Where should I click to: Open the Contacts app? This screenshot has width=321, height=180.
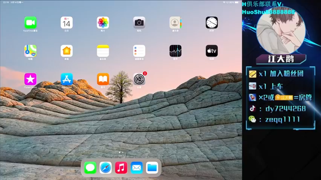[x=175, y=22]
